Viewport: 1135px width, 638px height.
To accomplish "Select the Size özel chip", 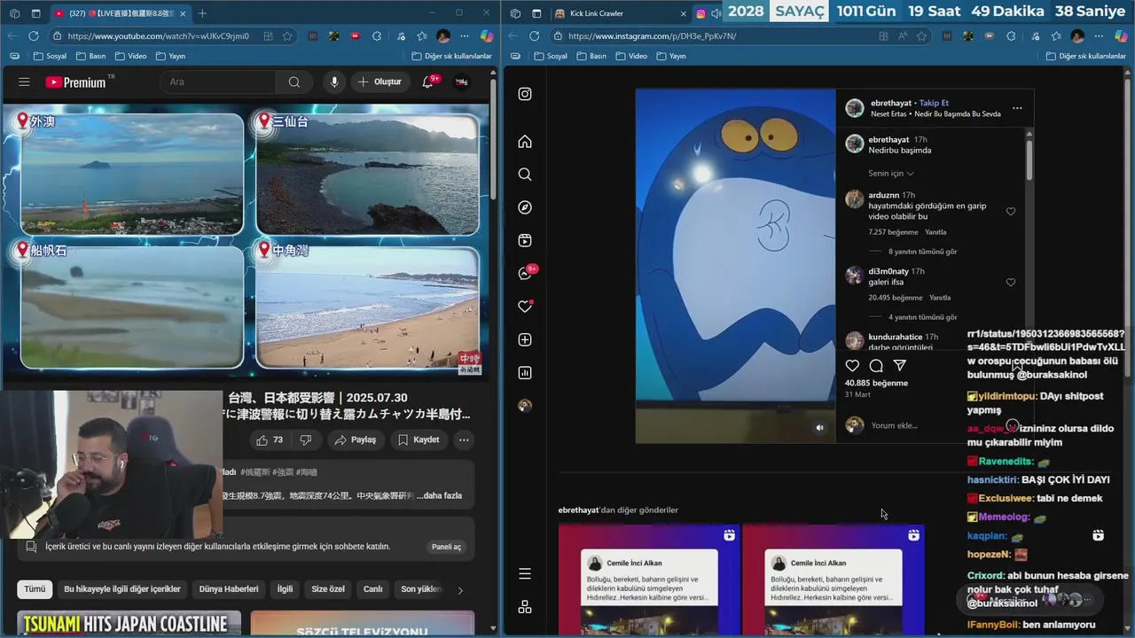I will [x=328, y=589].
